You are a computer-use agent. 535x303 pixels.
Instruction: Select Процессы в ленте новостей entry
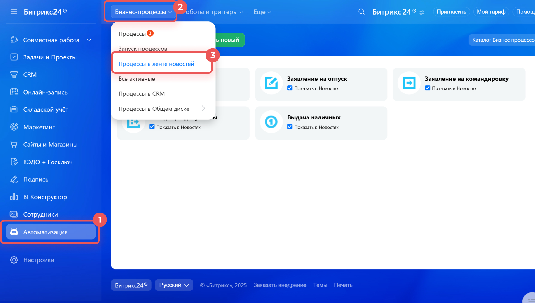(156, 64)
